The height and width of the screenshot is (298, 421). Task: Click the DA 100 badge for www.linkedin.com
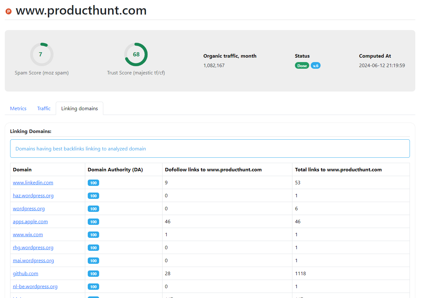click(x=93, y=183)
